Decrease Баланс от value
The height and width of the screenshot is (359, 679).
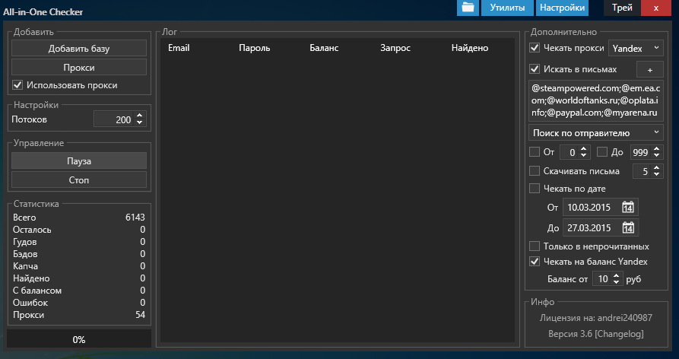616,282
